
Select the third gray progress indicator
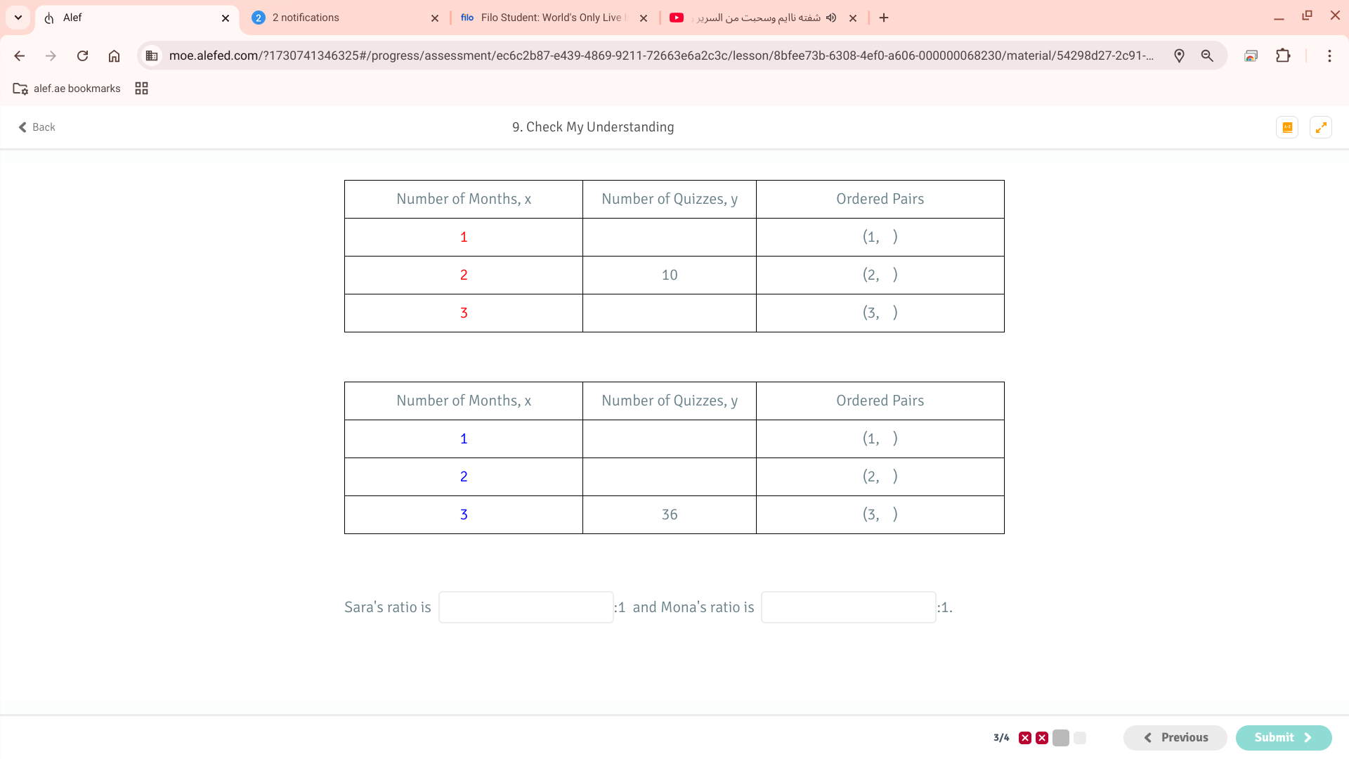pyautogui.click(x=1061, y=738)
